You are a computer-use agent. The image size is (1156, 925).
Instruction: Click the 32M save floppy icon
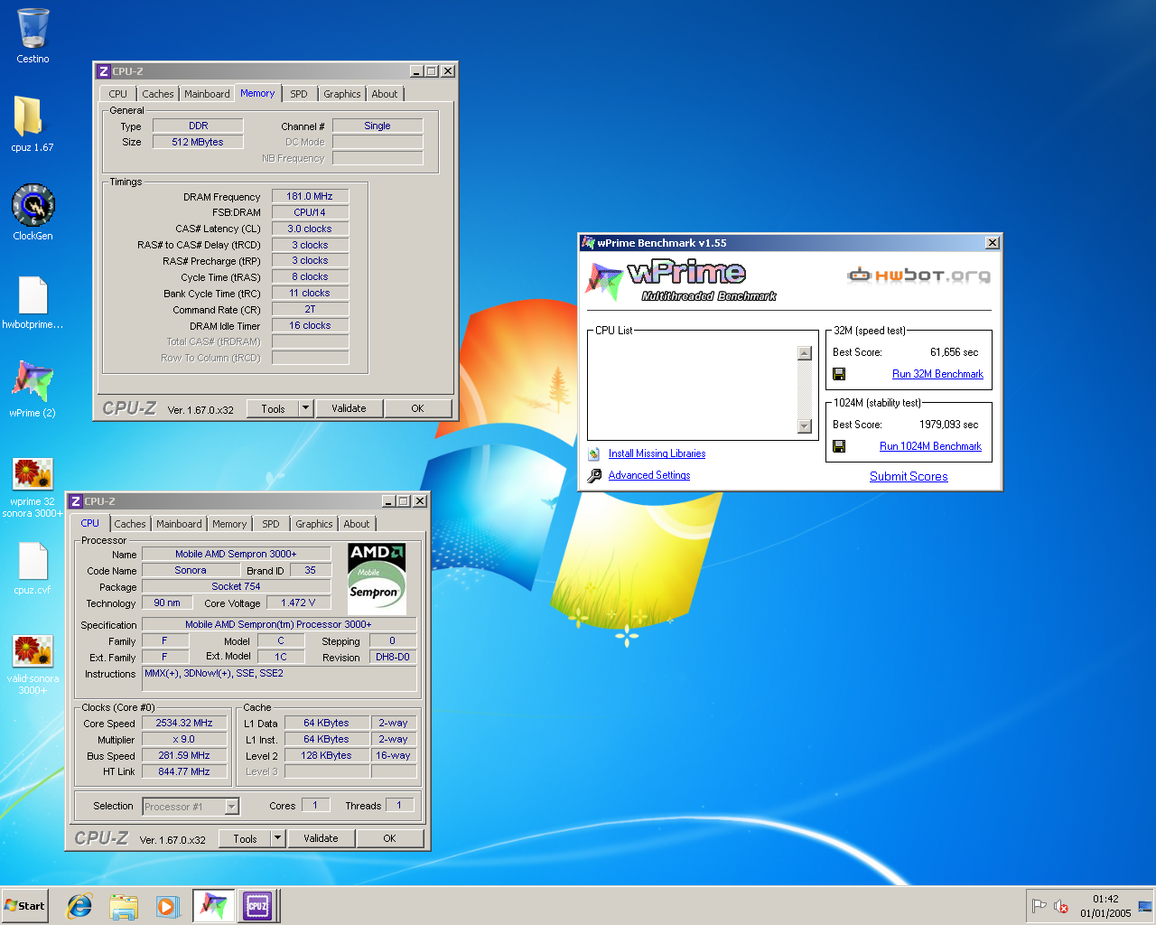point(839,374)
